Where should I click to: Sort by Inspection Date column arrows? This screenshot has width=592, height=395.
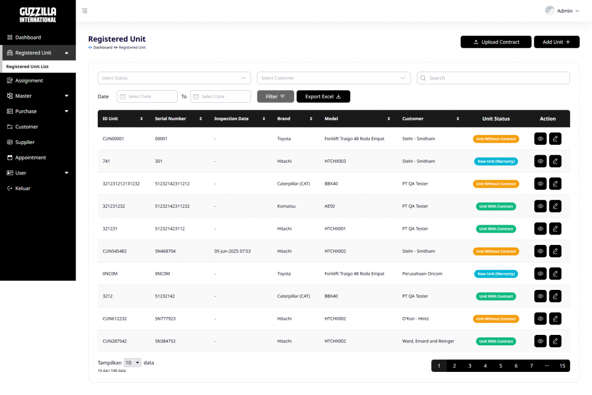click(264, 119)
